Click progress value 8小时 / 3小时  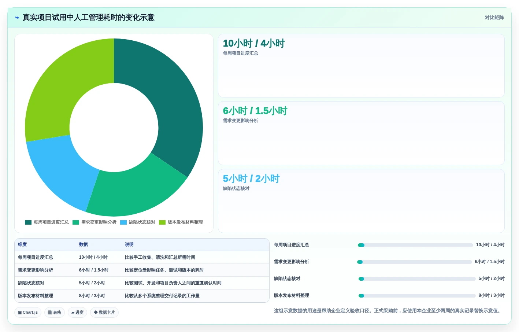[492, 296]
